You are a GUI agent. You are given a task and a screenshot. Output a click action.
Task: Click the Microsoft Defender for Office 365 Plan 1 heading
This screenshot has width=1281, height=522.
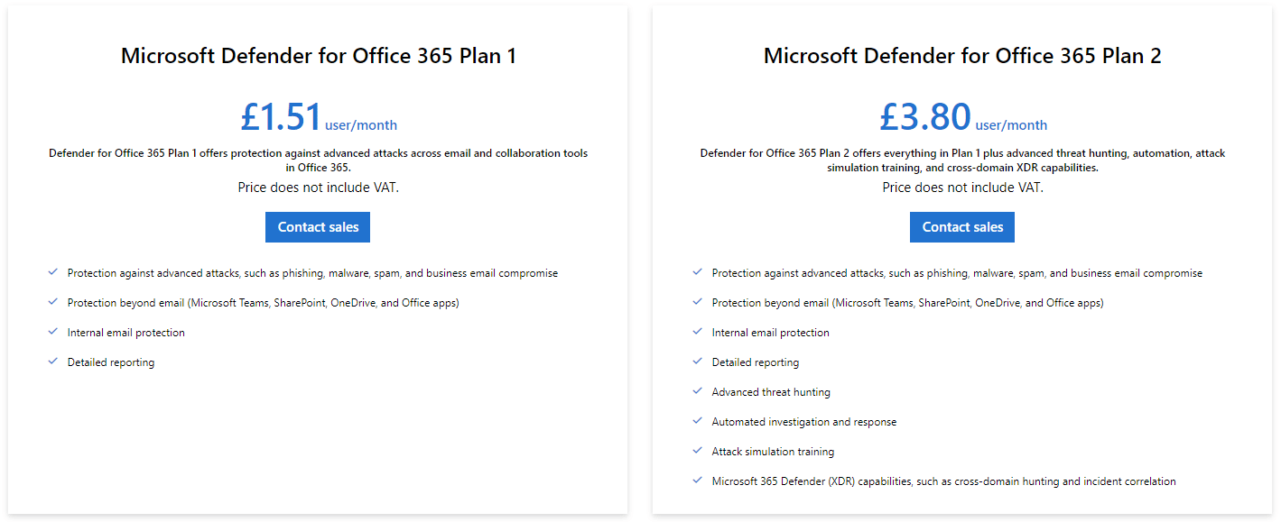pyautogui.click(x=318, y=55)
